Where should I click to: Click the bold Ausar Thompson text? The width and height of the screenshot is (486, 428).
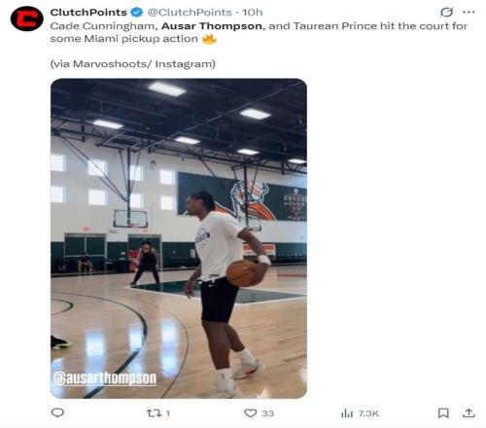[x=212, y=26]
